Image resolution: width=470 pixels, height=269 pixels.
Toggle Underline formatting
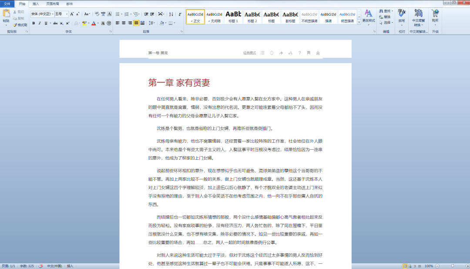click(x=46, y=23)
